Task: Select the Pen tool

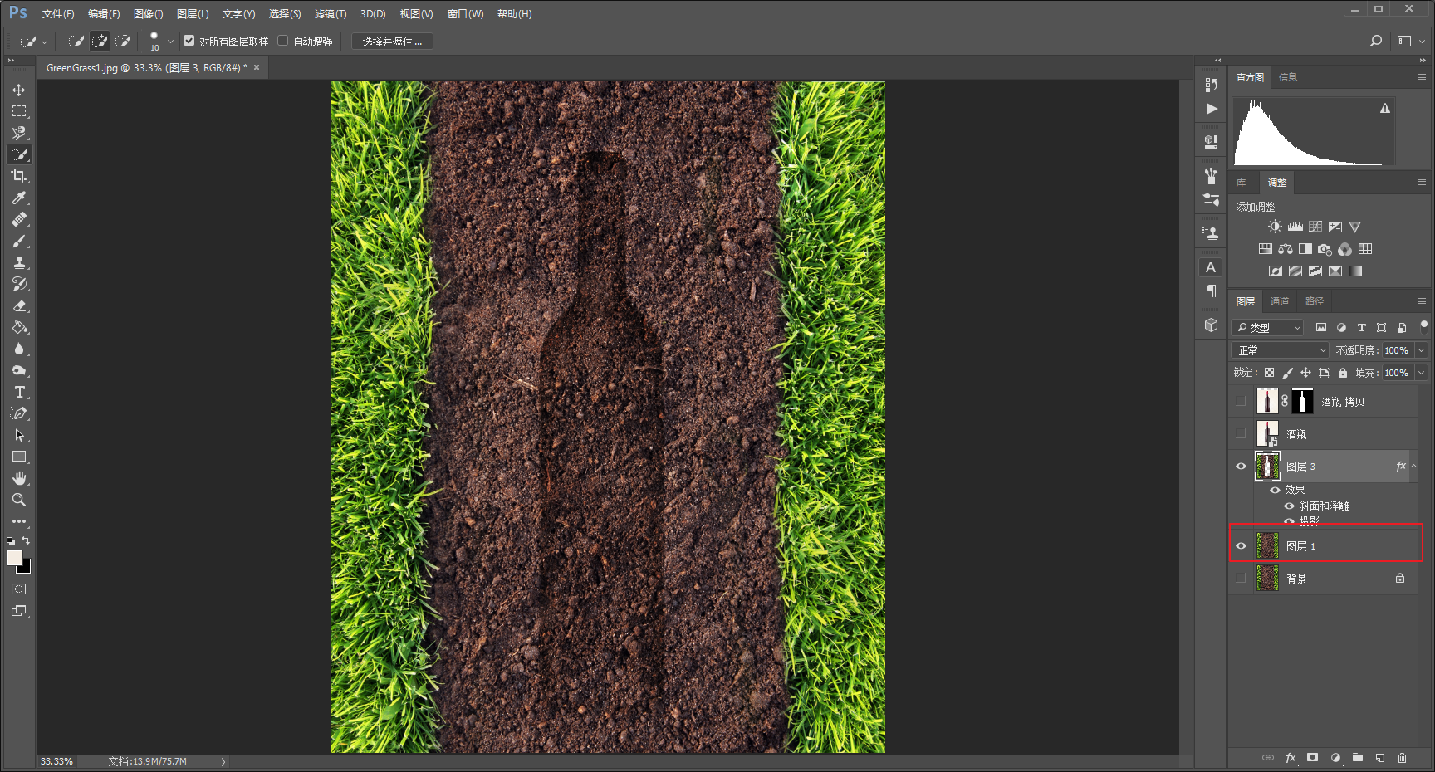Action: tap(18, 413)
